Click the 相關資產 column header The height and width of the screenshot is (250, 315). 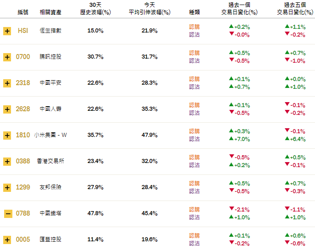(x=50, y=12)
